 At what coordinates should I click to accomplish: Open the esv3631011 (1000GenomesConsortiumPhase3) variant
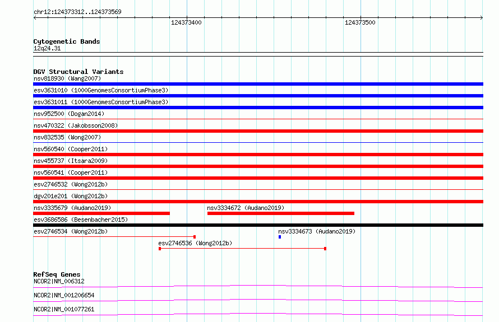click(101, 102)
